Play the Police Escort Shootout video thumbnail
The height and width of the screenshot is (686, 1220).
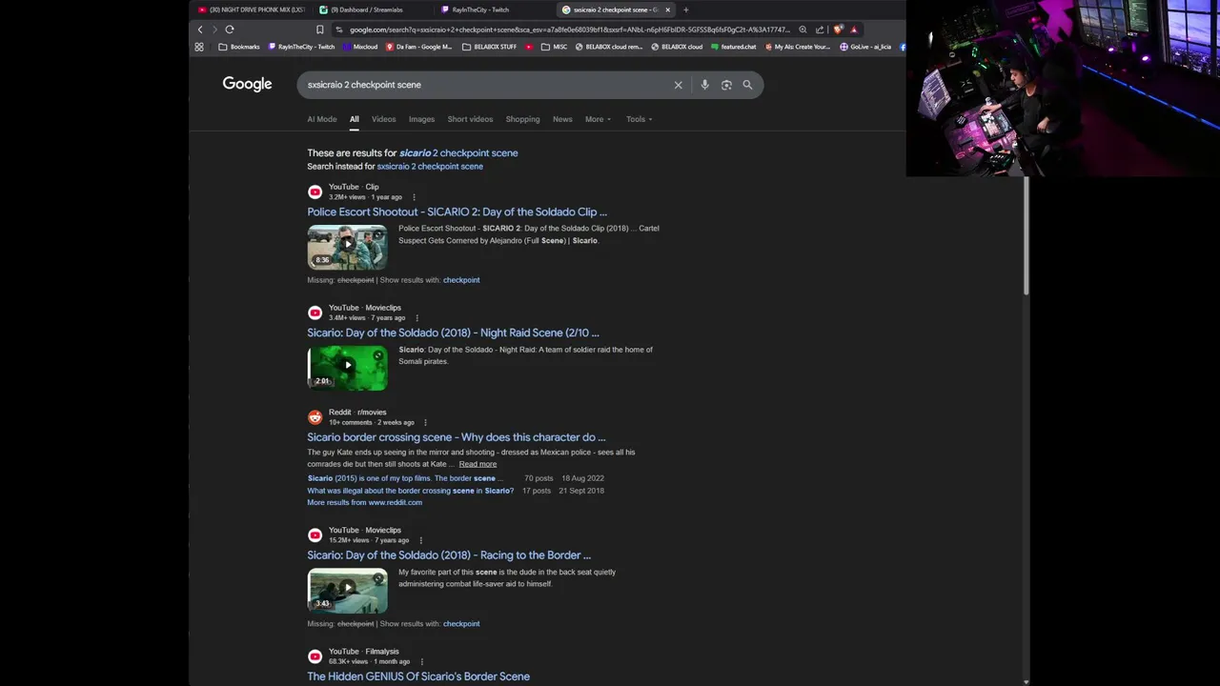(347, 247)
